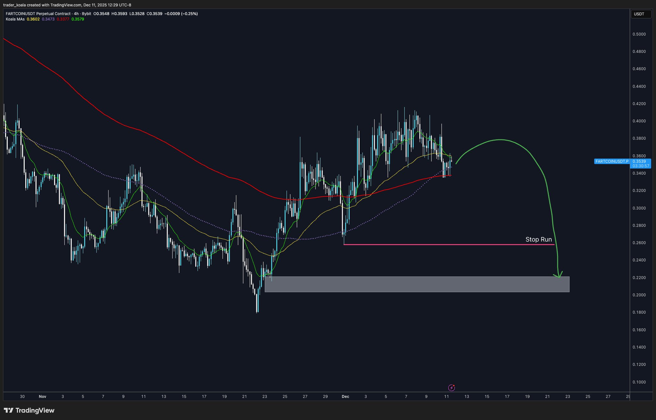Image resolution: width=656 pixels, height=420 pixels.
Task: Click the purple 0.3473 MA value
Action: pyautogui.click(x=48, y=19)
